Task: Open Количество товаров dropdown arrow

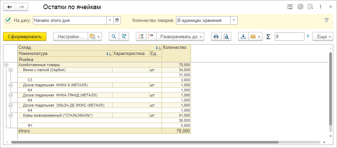Action: pyautogui.click(x=234, y=20)
